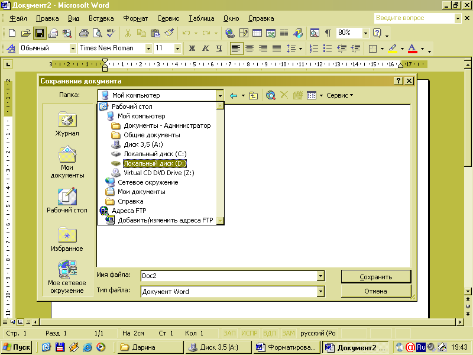
Task: Open the Справка menu
Action: pyautogui.click(x=261, y=18)
